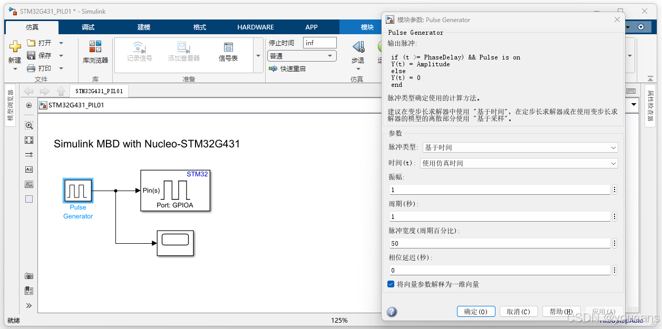Open the Time (时间(t)) dropdown
Viewport: 662px width, 329px height.
(519, 164)
